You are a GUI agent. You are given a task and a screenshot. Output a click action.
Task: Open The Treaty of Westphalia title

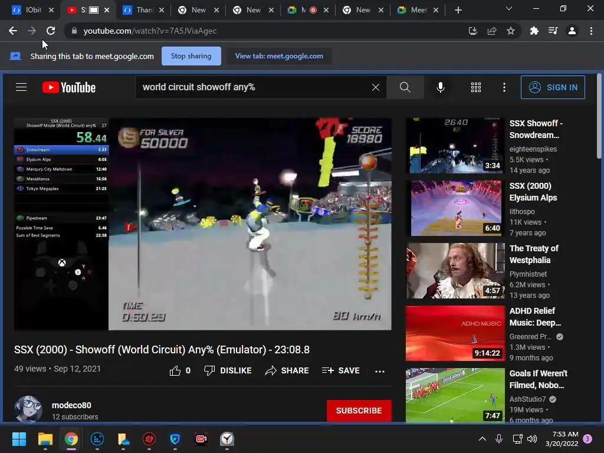pyautogui.click(x=533, y=254)
